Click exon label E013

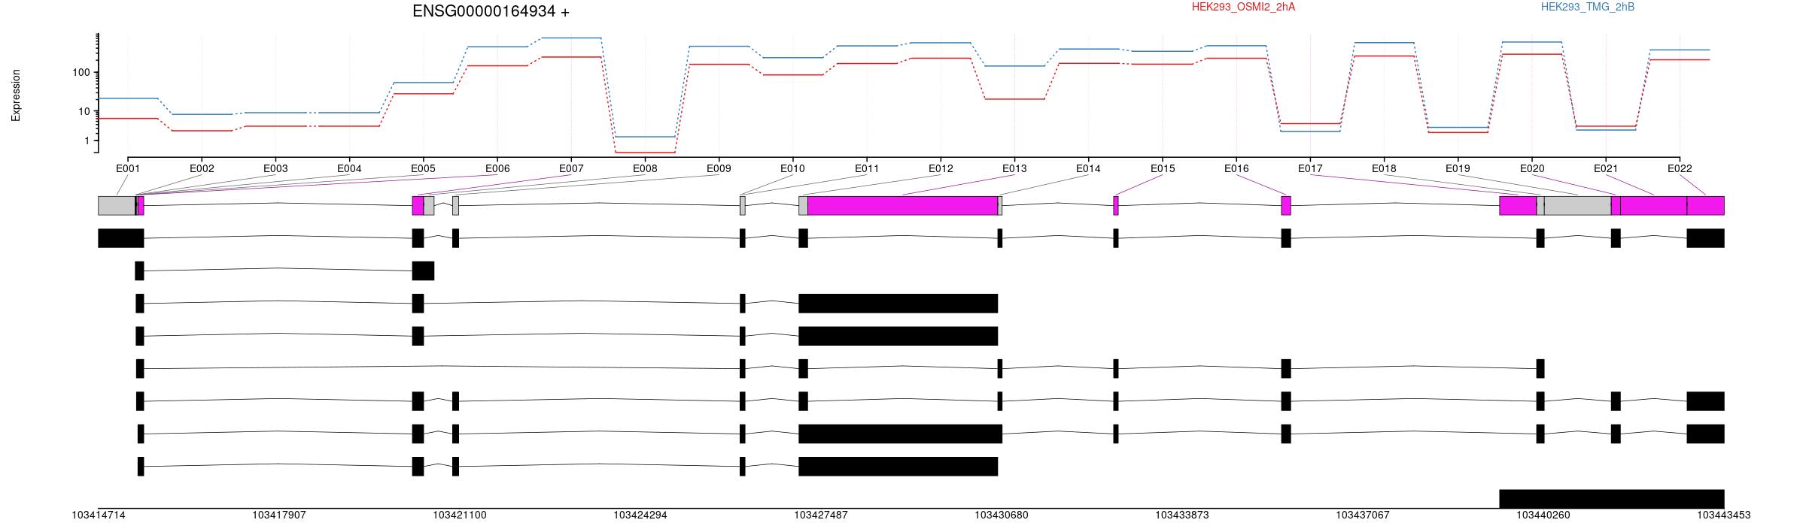point(1014,168)
